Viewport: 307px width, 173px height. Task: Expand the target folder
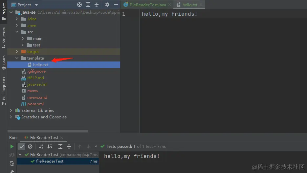(x=17, y=51)
